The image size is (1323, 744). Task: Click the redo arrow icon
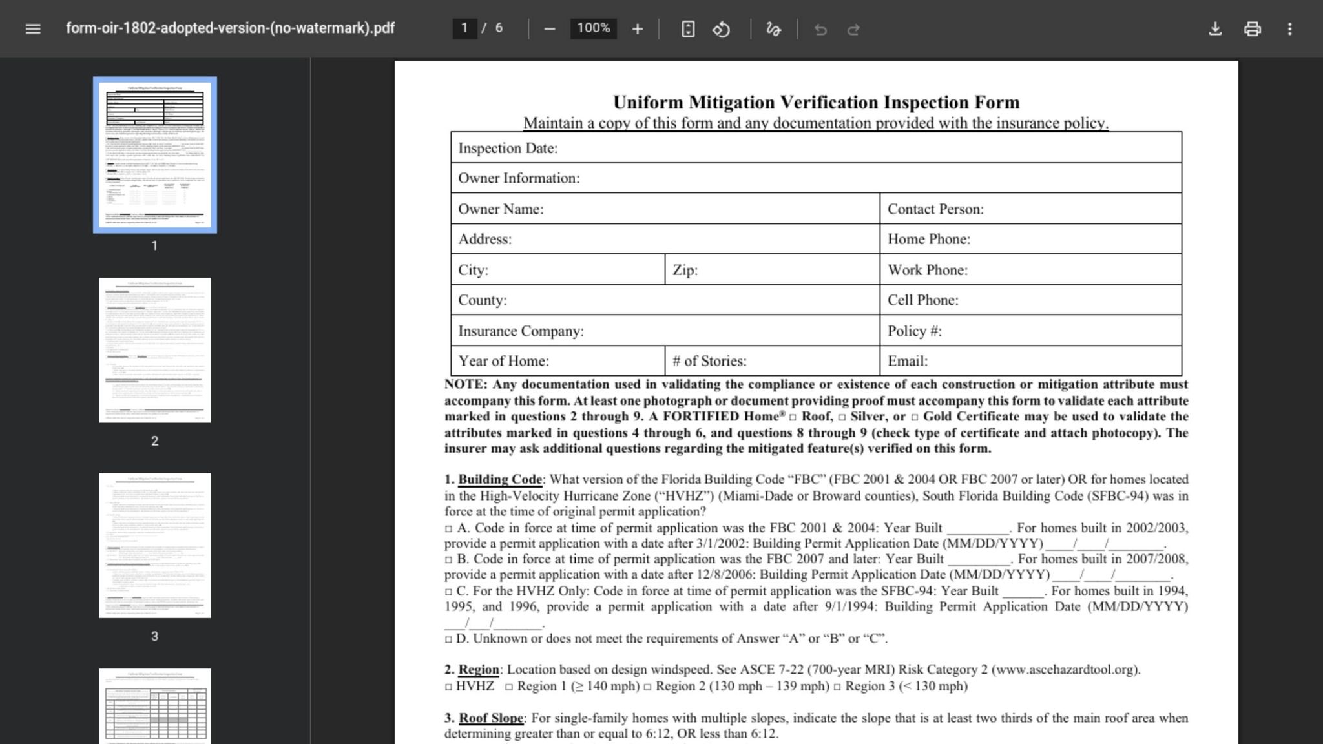click(853, 29)
